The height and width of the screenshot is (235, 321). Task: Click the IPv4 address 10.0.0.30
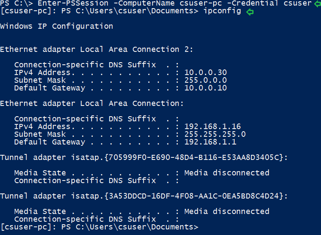click(205, 72)
